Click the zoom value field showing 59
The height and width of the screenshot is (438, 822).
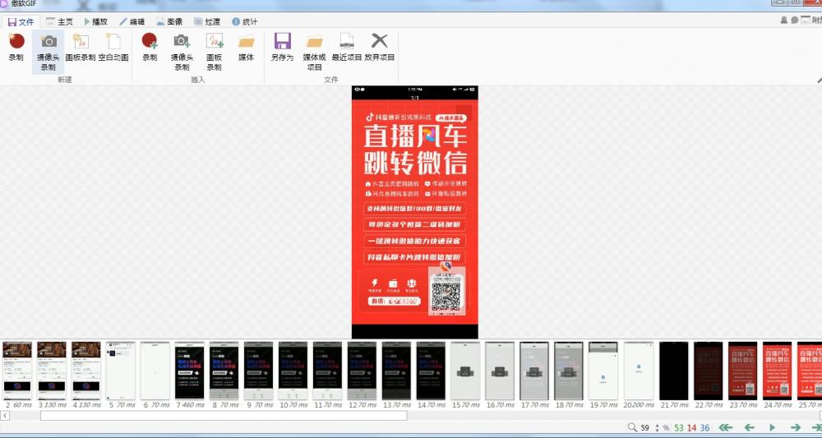point(645,427)
